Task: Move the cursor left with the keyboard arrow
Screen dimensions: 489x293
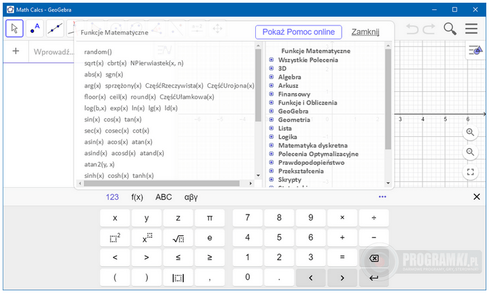Action: click(310, 278)
